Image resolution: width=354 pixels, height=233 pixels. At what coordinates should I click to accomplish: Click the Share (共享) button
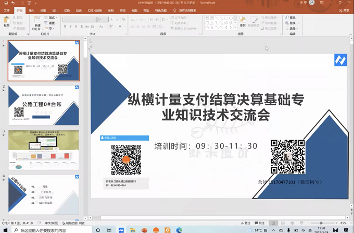pyautogui.click(x=344, y=10)
